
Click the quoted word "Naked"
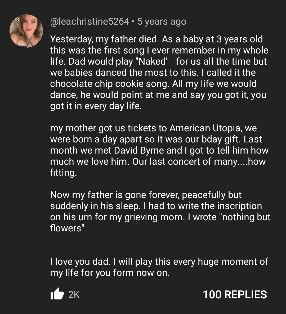coord(152,61)
